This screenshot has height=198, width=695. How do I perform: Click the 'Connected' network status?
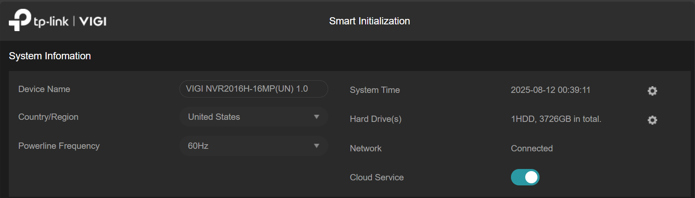(532, 148)
